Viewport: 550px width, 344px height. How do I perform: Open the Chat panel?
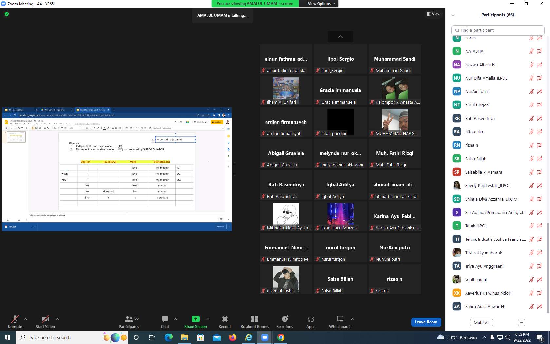165,322
